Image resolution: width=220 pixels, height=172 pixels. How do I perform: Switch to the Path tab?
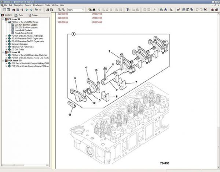pos(20,15)
